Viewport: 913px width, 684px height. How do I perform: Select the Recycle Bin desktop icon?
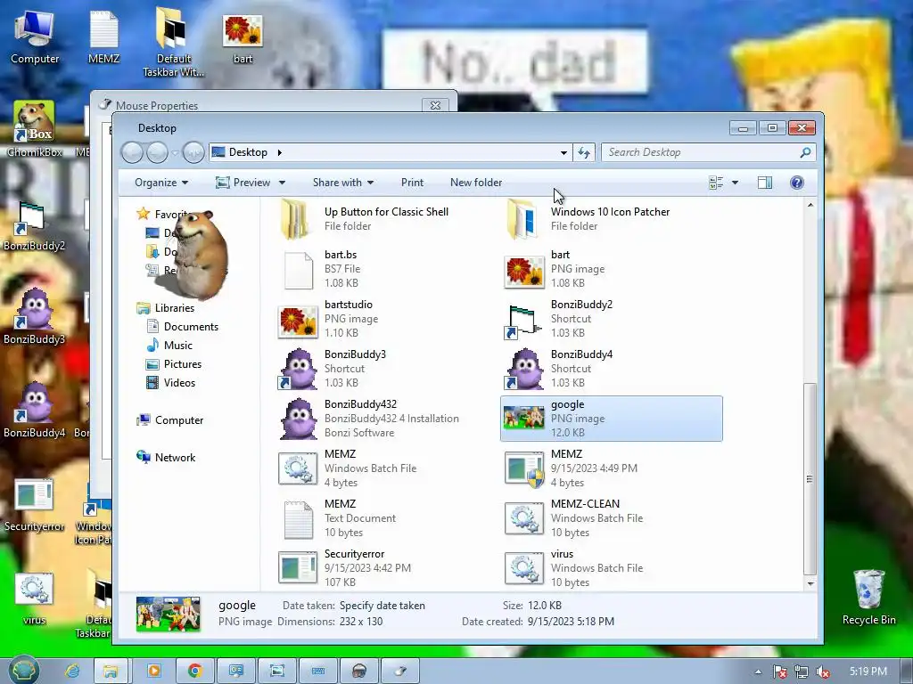coord(868,597)
